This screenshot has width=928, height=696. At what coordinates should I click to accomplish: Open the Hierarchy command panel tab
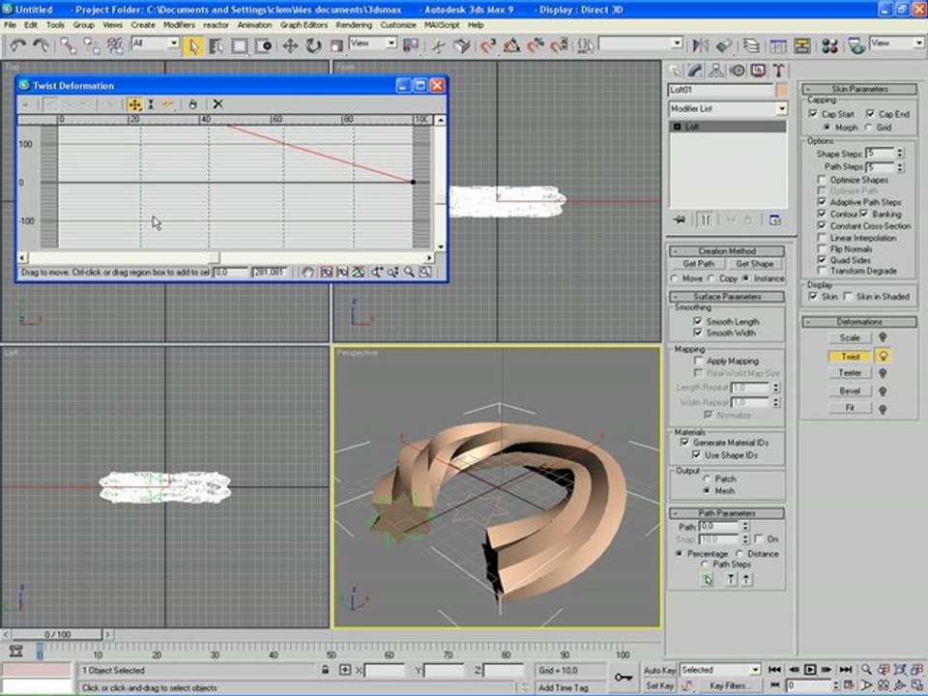pyautogui.click(x=716, y=71)
